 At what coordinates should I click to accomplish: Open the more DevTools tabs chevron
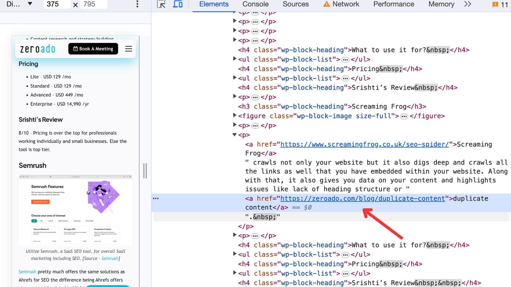point(468,4)
